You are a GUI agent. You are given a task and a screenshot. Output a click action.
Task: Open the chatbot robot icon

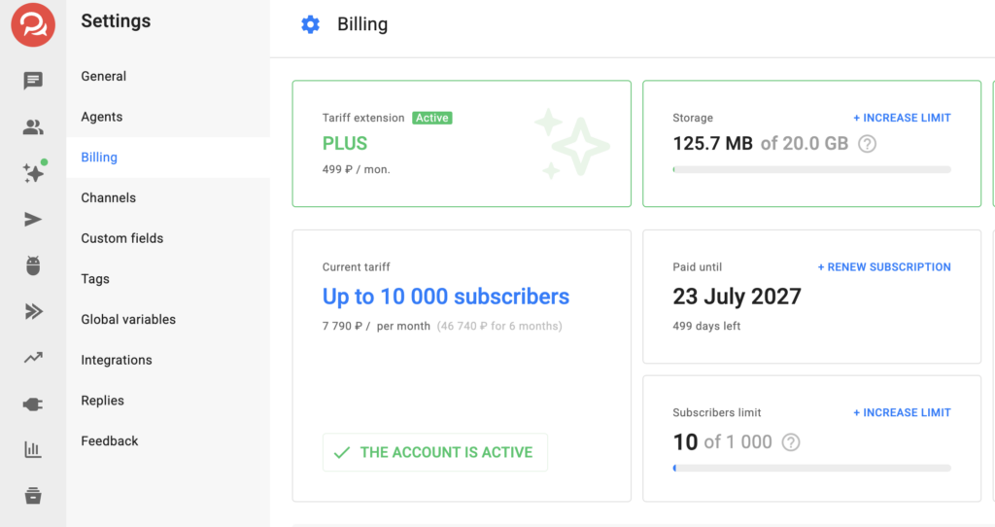[x=33, y=265]
